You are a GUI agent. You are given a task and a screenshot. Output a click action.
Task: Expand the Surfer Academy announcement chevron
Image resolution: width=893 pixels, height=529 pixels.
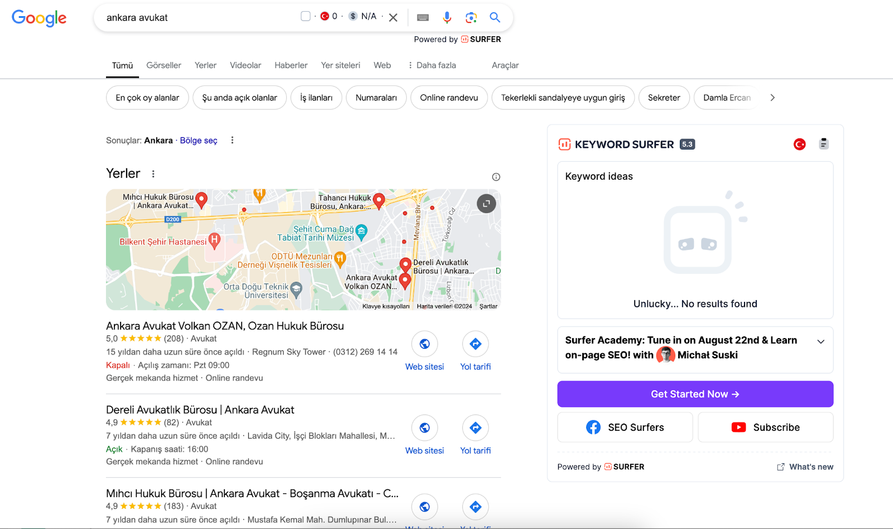821,342
